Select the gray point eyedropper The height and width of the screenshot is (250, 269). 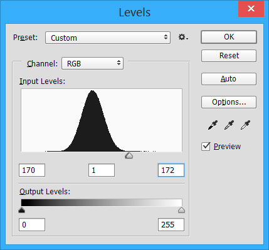(x=229, y=125)
